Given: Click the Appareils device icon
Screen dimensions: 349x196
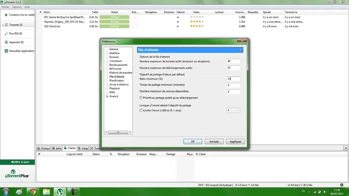Looking at the screenshot, I should coord(6,42).
